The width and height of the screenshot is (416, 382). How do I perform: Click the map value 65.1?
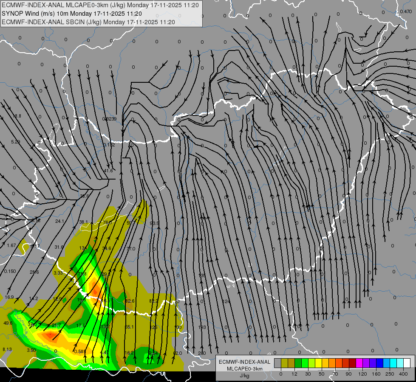coord(129,327)
